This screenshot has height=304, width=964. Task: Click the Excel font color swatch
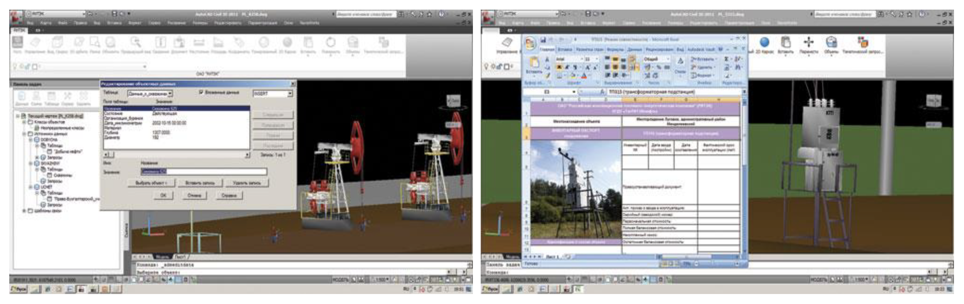(x=584, y=76)
